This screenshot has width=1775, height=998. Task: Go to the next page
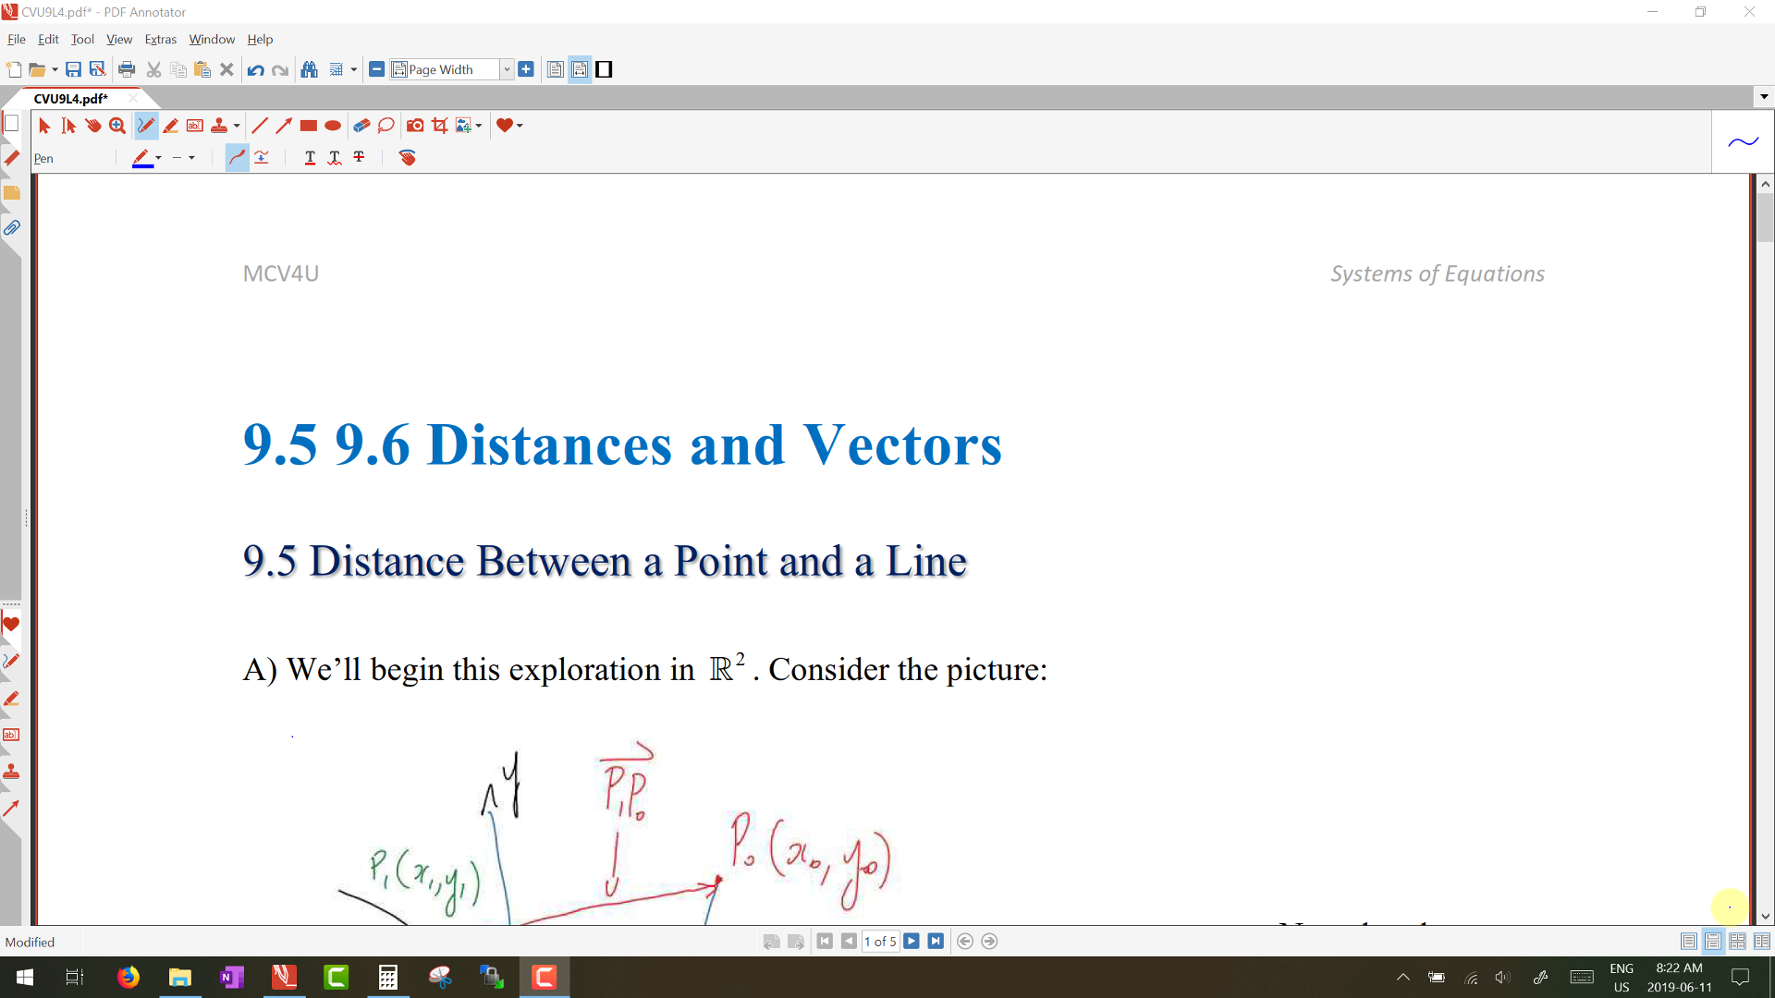(x=912, y=942)
